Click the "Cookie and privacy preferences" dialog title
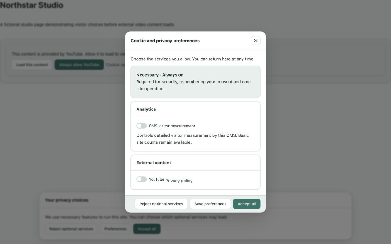391x244 pixels. pyautogui.click(x=165, y=41)
